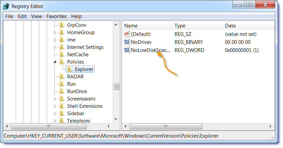Viewport: 283px width, 148px height.
Task: Click the RADAR folder icon
Action: point(62,77)
